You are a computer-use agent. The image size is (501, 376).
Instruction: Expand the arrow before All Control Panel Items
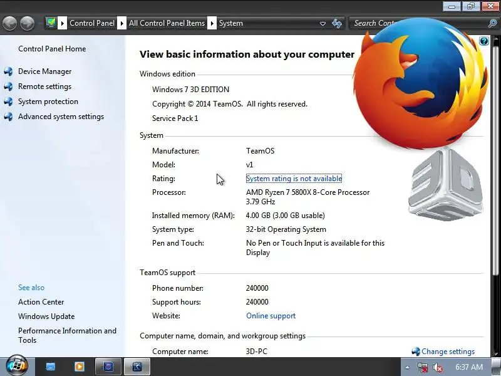(x=121, y=23)
